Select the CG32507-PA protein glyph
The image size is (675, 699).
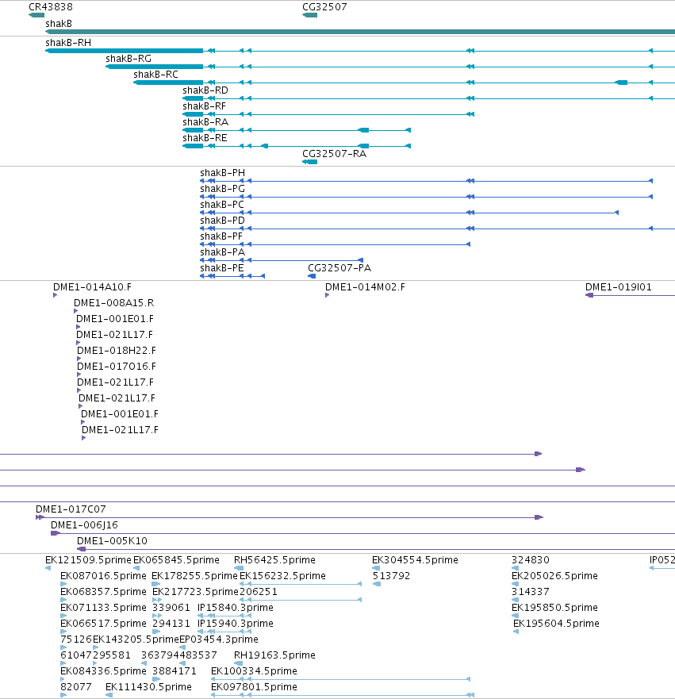(312, 276)
